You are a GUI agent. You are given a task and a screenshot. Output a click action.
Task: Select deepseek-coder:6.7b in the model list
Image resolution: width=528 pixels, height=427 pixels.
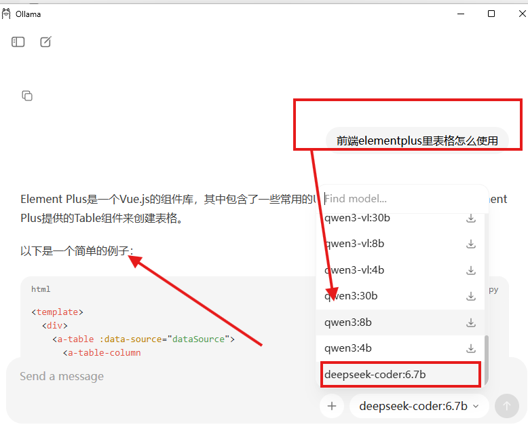[400, 375]
